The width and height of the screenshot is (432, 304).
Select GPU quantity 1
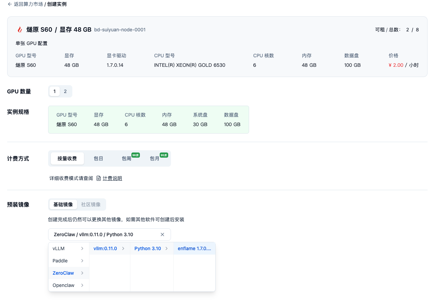(x=55, y=91)
